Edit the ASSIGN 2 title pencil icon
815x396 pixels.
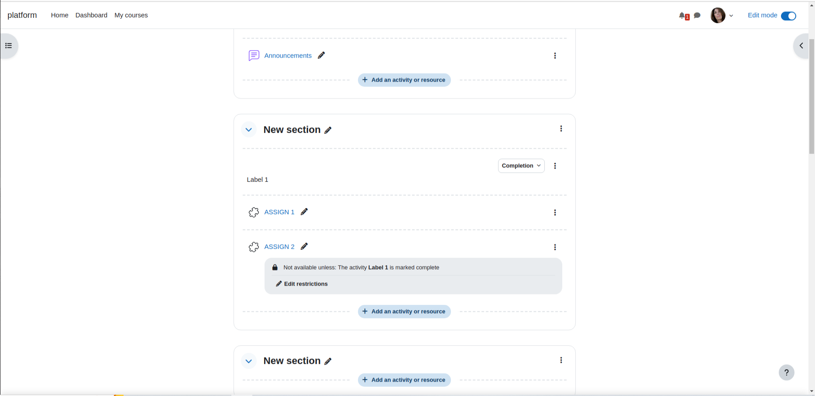(x=304, y=246)
